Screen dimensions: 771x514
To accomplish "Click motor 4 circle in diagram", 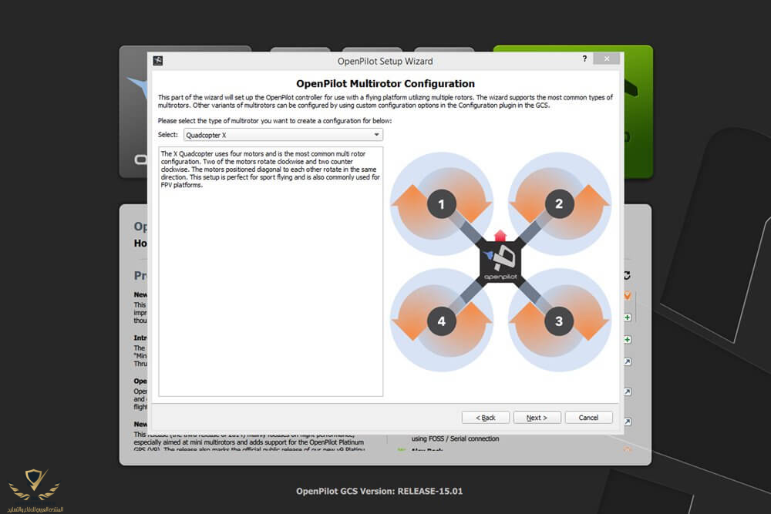I will tap(442, 321).
